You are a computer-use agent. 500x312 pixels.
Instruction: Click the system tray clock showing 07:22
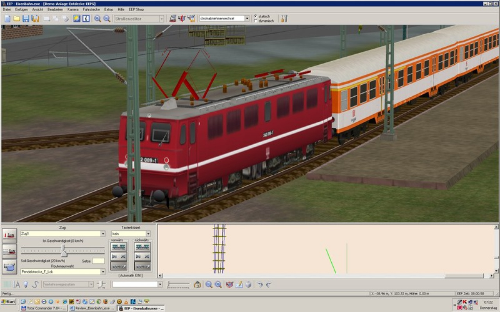pos(488,302)
